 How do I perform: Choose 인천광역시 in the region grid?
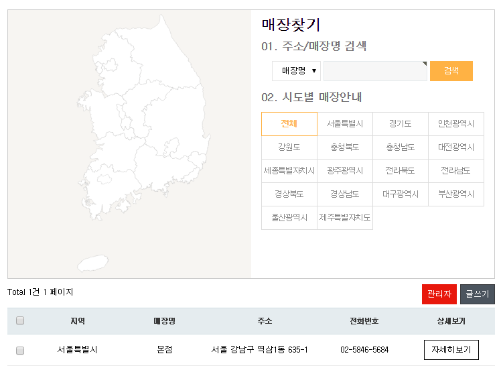pyautogui.click(x=456, y=124)
